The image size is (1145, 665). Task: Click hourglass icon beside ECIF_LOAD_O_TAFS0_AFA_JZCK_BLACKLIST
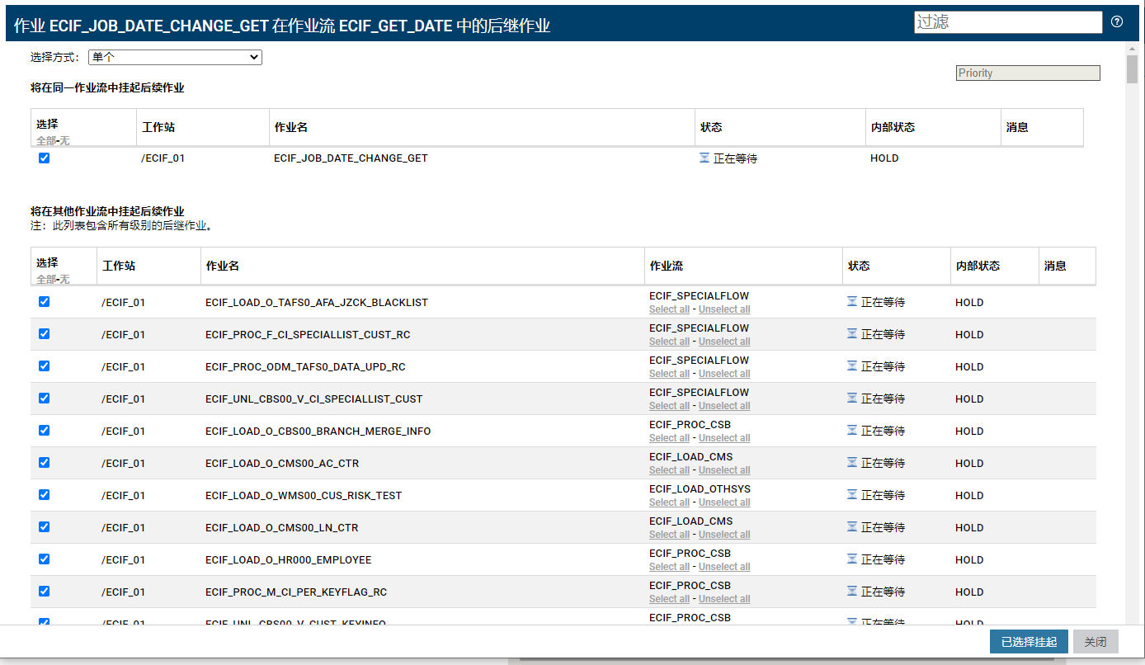[x=851, y=301]
